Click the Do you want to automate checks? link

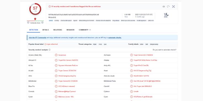164,50
